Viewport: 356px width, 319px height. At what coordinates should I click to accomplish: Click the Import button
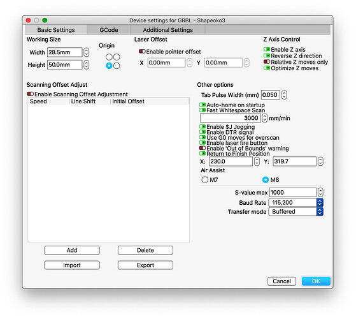coord(72,265)
